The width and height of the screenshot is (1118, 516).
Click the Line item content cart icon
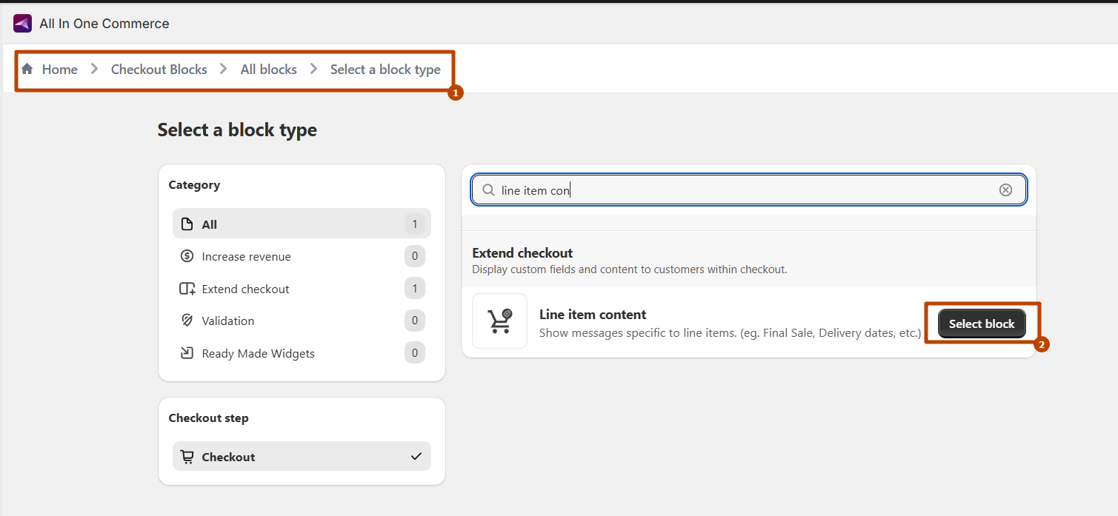pyautogui.click(x=500, y=321)
